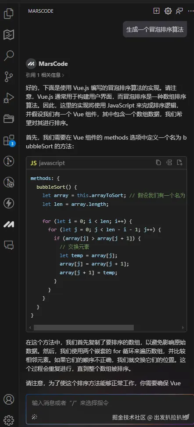Image resolution: width=194 pixels, height=427 pixels.
Task: Open the lightning bolt icon view
Action: 9,203
